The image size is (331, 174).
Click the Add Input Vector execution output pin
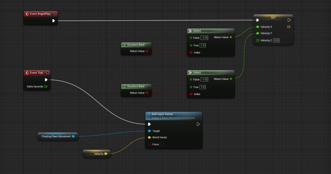198,124
